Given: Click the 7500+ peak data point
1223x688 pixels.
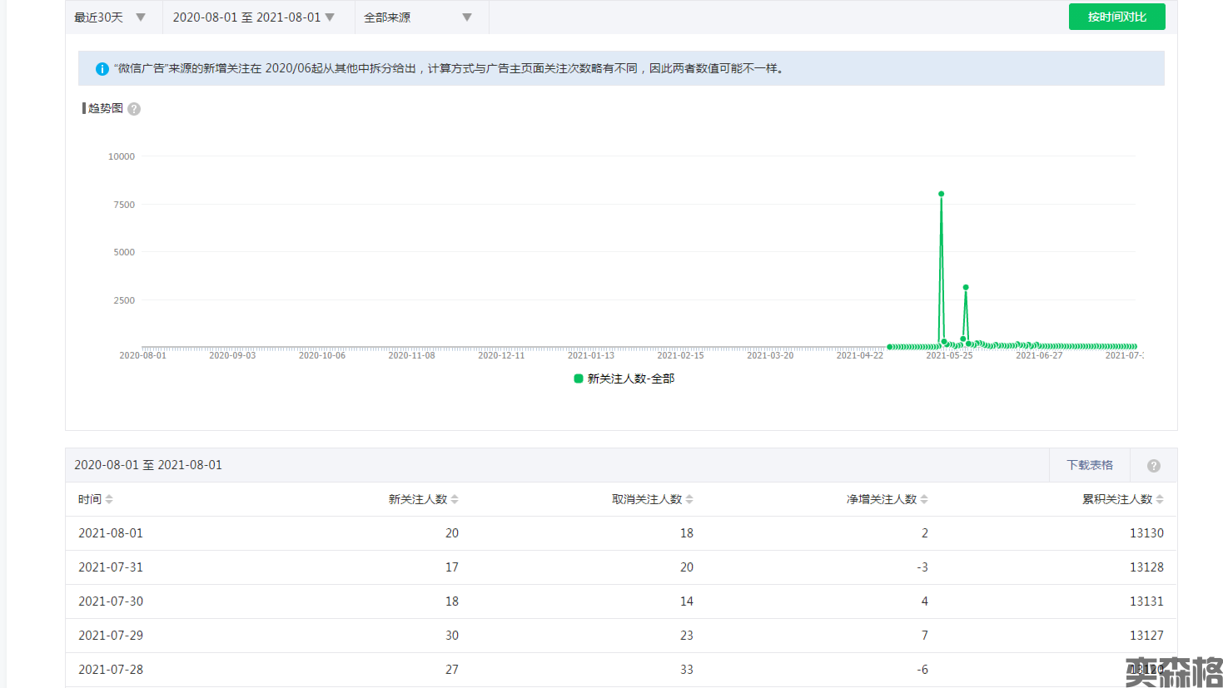Looking at the screenshot, I should pos(942,194).
